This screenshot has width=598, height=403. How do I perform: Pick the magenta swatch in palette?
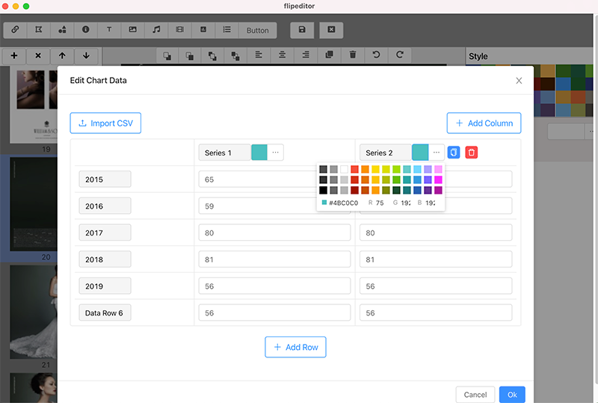(438, 179)
